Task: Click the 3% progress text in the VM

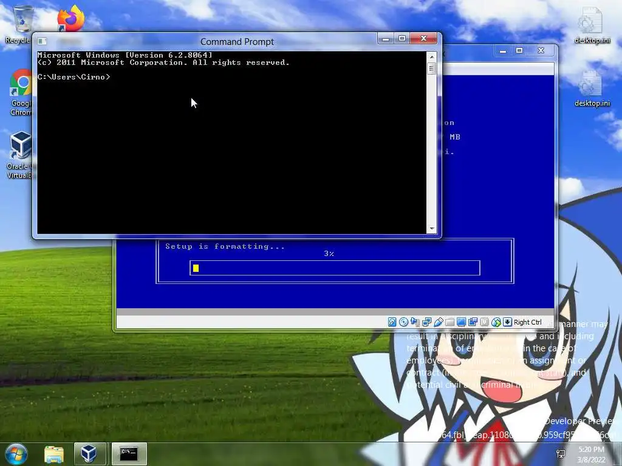Action: [x=329, y=254]
